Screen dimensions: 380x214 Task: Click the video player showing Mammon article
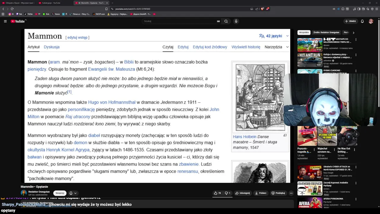(x=157, y=106)
